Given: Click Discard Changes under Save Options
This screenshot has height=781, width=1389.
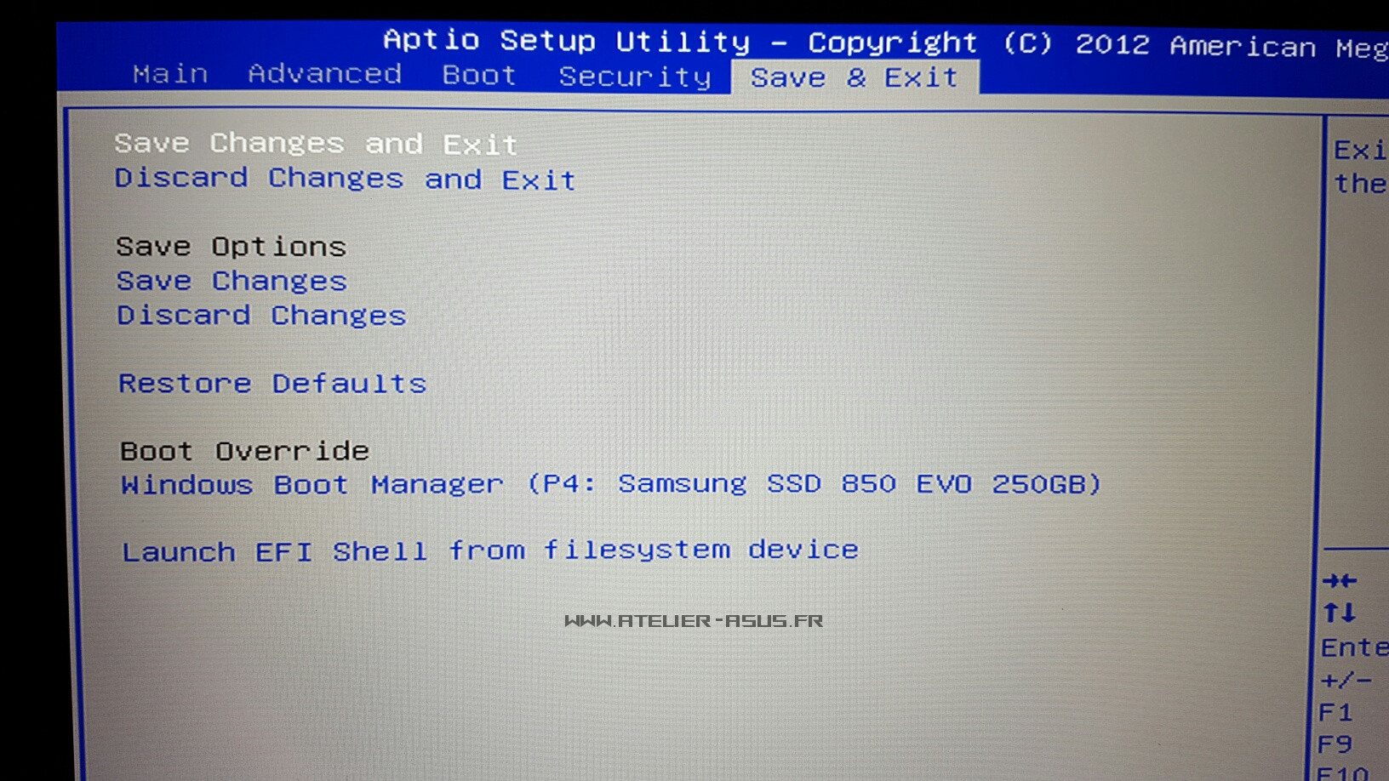Looking at the screenshot, I should (x=261, y=316).
